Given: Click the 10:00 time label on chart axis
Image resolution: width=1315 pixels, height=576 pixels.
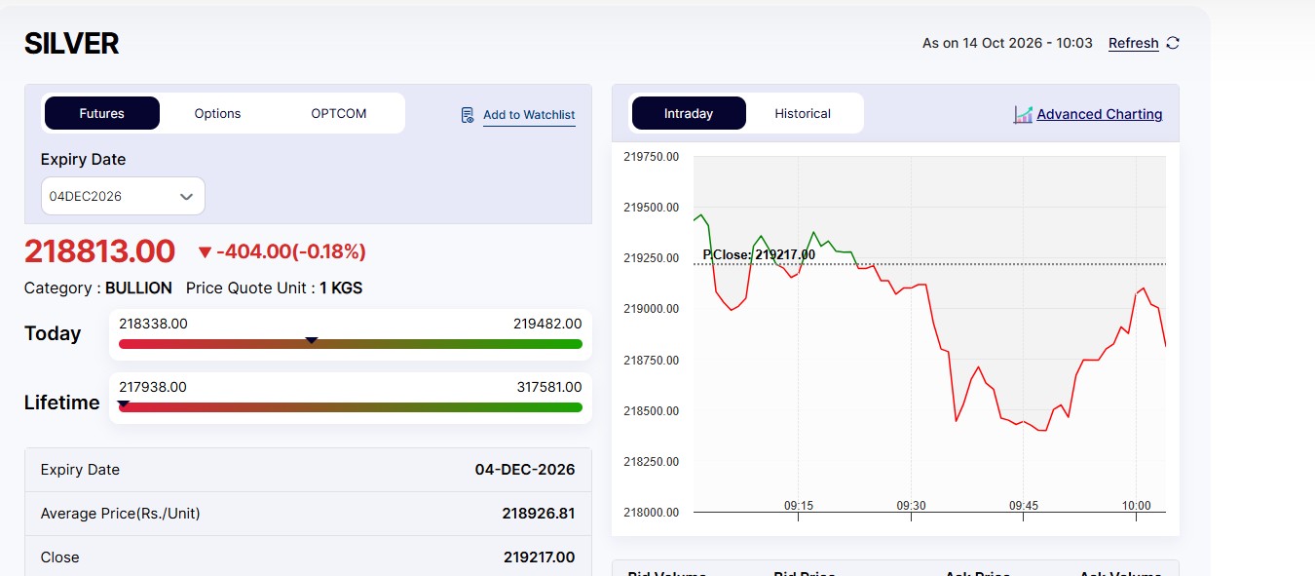Looking at the screenshot, I should click(x=1136, y=506).
